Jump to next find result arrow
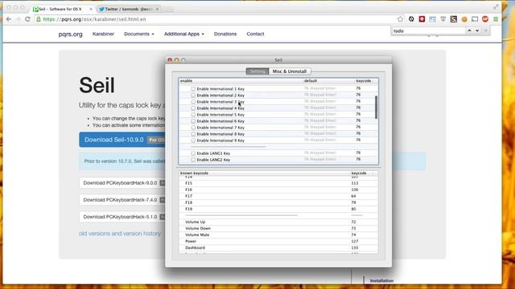Screen dimensions: 515x289 point(477,31)
